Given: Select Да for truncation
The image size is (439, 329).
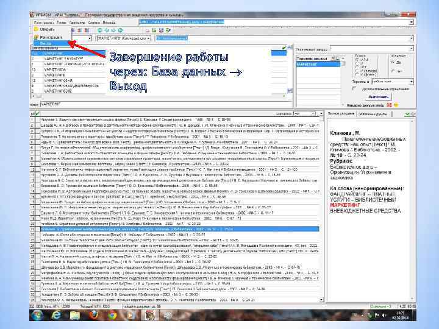Looking at the screenshot, I should coord(393,62).
